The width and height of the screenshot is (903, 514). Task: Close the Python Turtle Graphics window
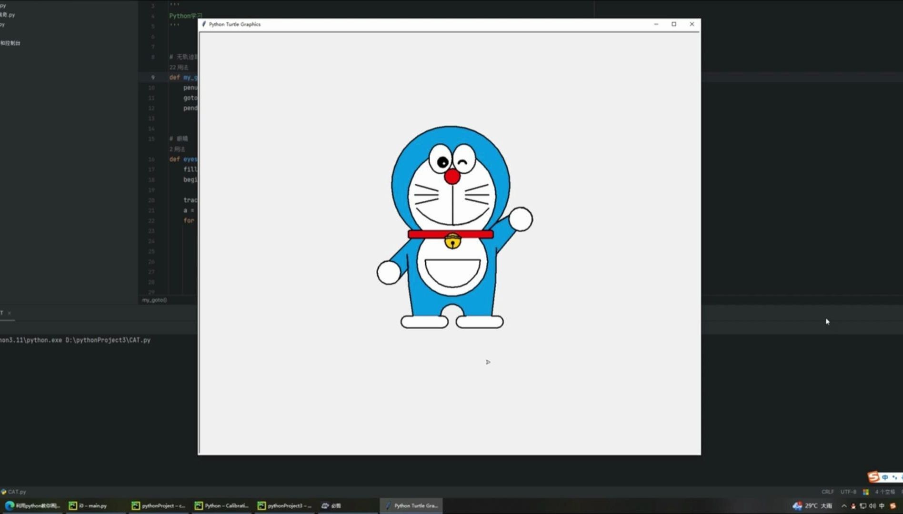click(x=692, y=24)
